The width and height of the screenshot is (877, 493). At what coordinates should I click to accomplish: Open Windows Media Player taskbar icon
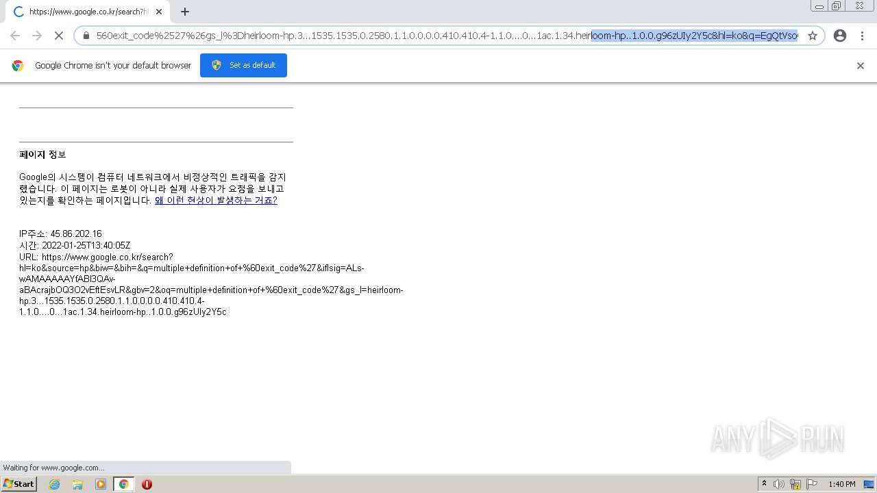click(x=101, y=484)
